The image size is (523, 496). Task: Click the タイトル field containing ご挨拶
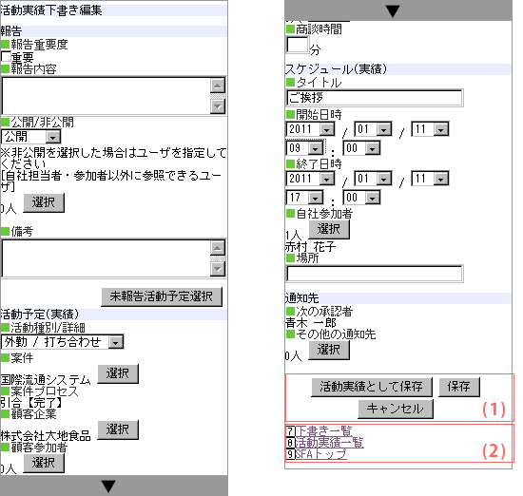coord(375,98)
